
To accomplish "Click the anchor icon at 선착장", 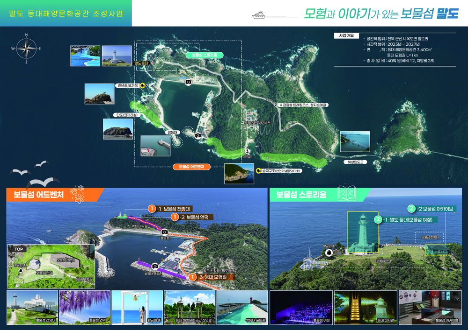I will click(x=247, y=151).
